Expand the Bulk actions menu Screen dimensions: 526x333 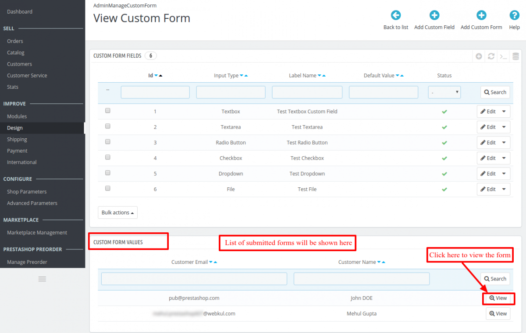pos(117,213)
